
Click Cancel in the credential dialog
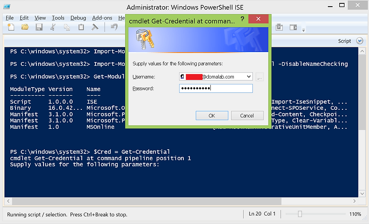247,116
